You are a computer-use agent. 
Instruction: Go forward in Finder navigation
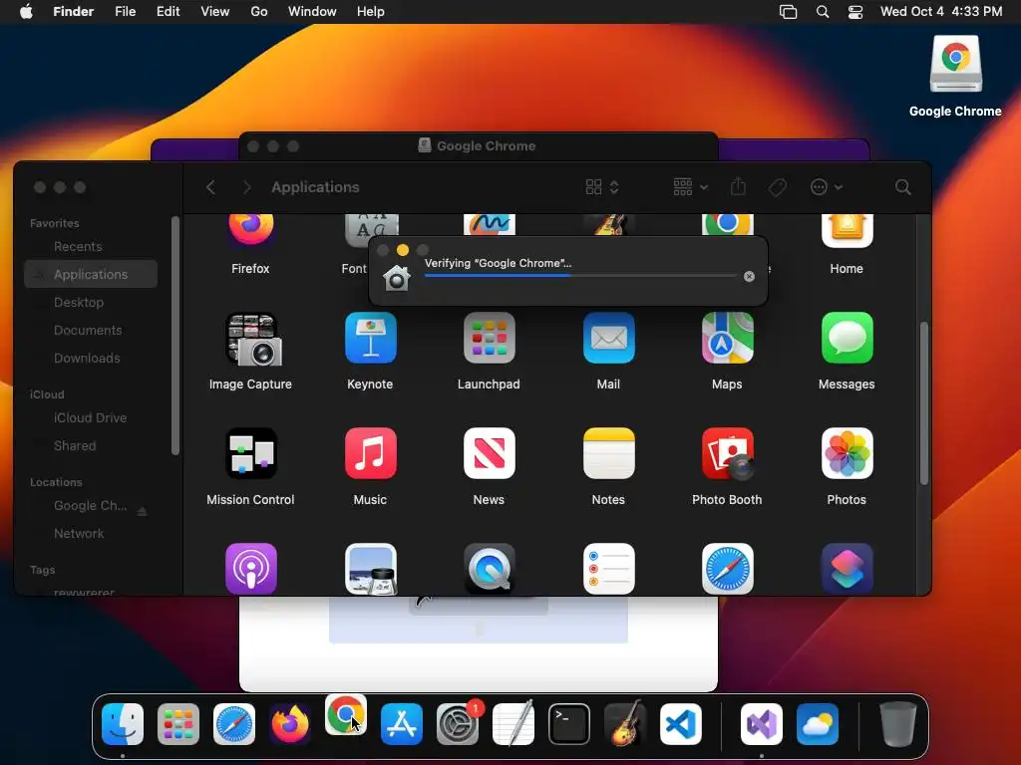coord(247,187)
